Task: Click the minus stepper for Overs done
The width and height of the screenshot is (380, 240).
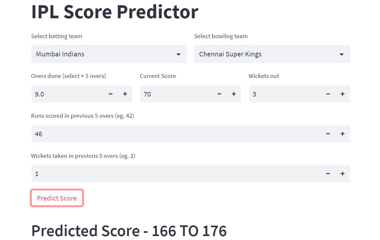Action: tap(111, 94)
